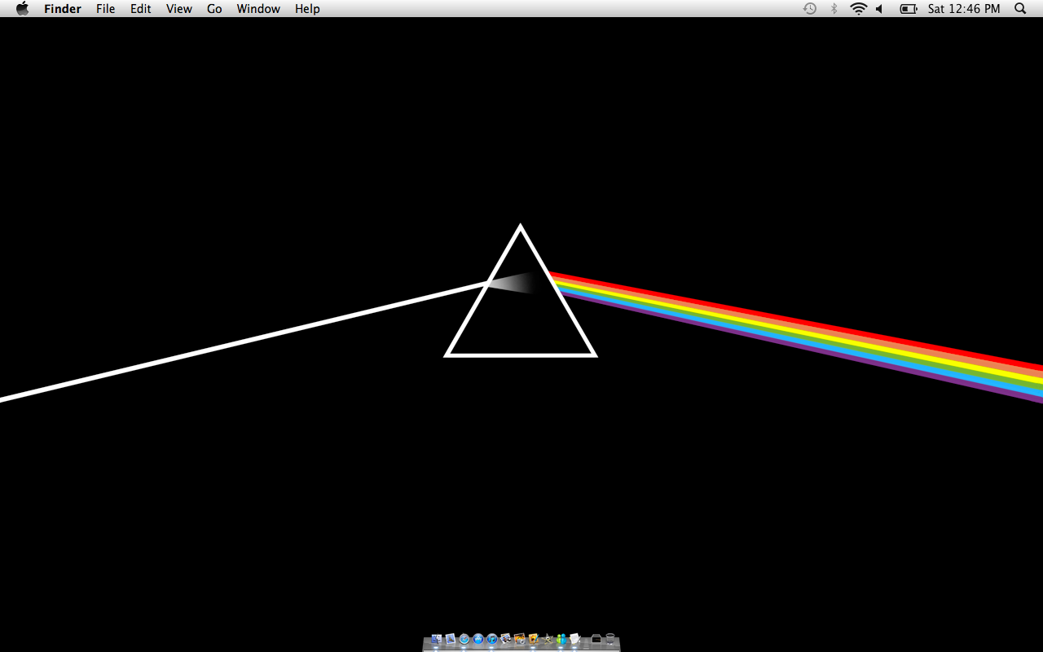Image resolution: width=1043 pixels, height=652 pixels.
Task: Open the Edit menu
Action: [141, 9]
